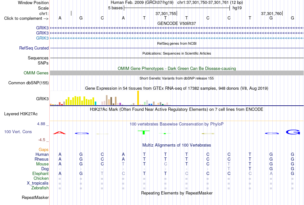Click the 'chr1:' ruler label
Screen dimensions: 304x205
(x=44, y=13)
